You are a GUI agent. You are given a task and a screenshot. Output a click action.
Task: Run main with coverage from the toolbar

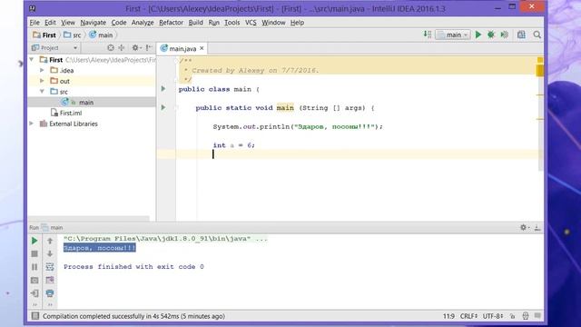(504, 35)
